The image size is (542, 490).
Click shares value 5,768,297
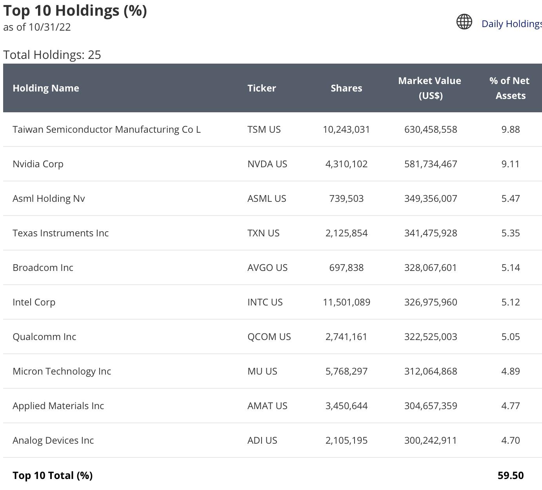click(346, 371)
